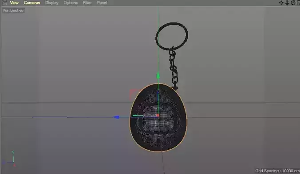Click the short green handle left of the gizmo center
This screenshot has width=300, height=174.
click(x=138, y=116)
